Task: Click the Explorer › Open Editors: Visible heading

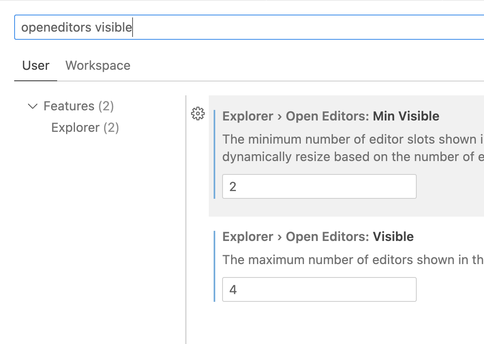Action: coord(317,236)
